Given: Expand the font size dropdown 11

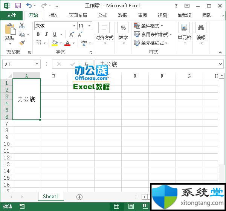Looking at the screenshot, I should 89,26.
